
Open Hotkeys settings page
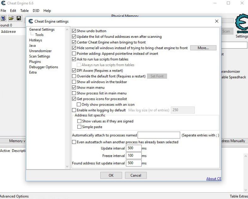point(36,40)
